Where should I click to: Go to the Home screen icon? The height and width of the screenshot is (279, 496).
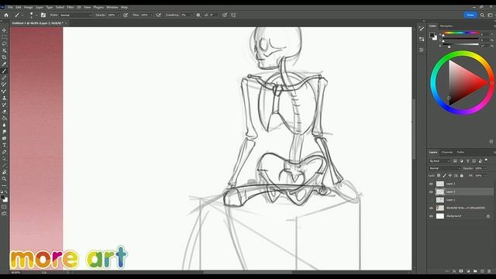pos(6,15)
